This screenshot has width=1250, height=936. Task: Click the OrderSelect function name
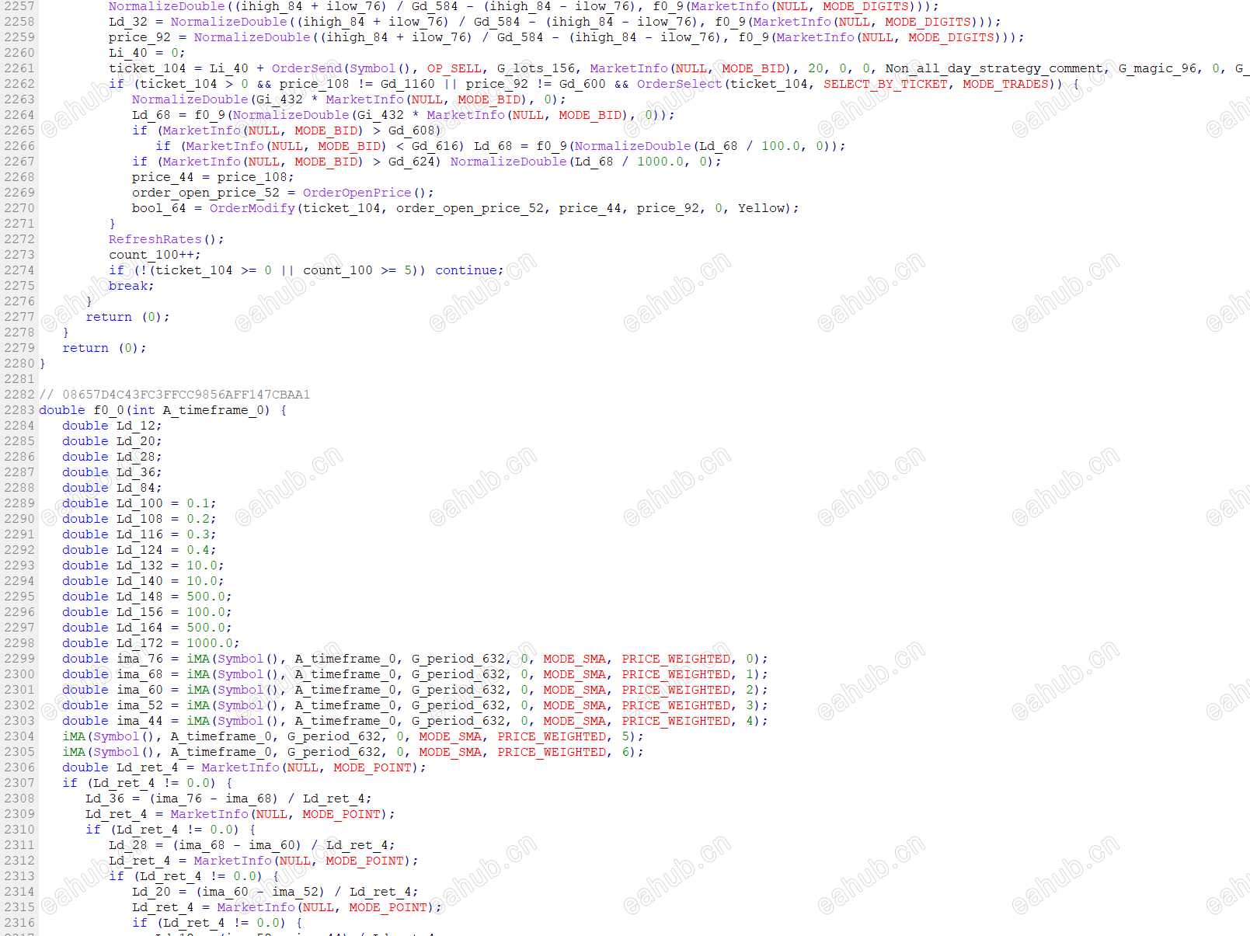point(680,84)
